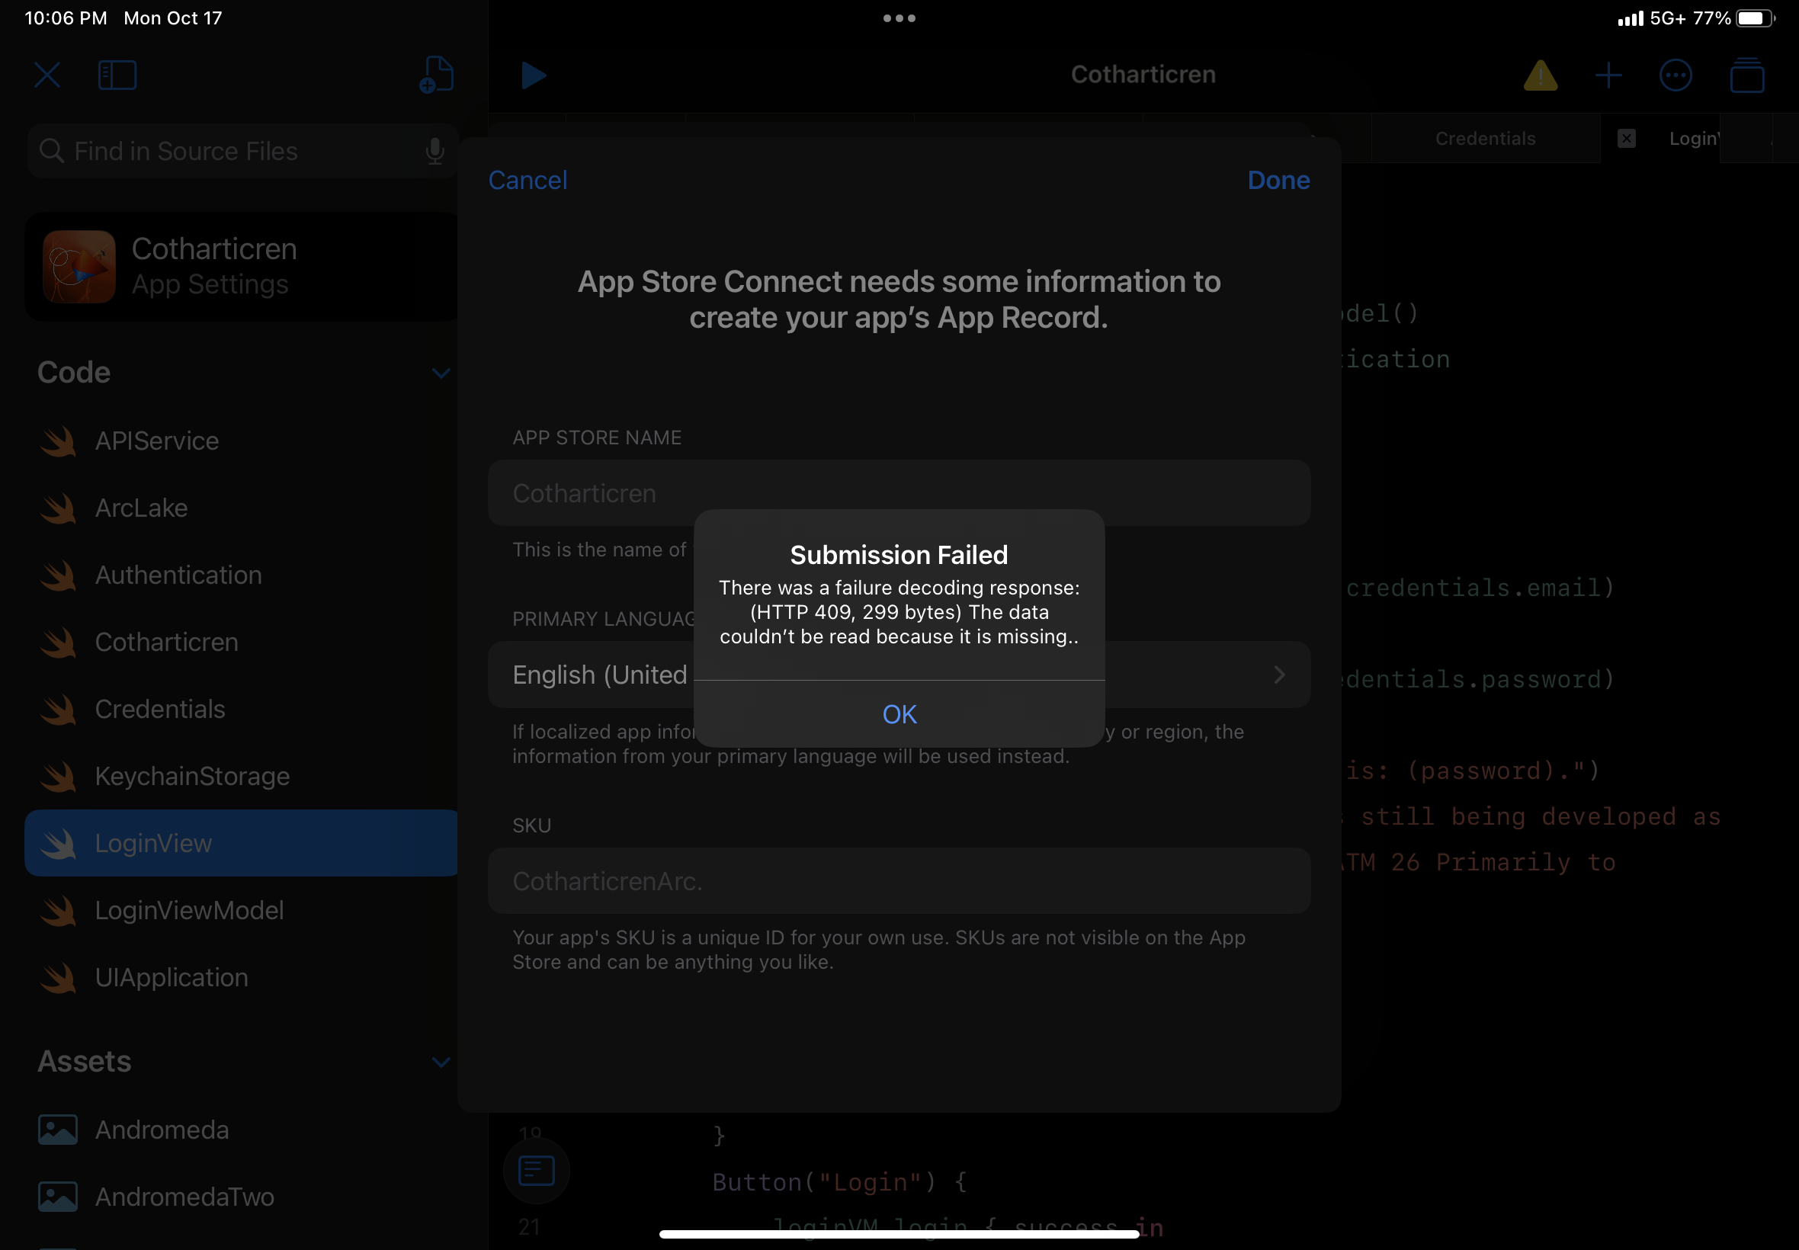
Task: Tap Cancel in the App Record sheet
Action: 528,180
